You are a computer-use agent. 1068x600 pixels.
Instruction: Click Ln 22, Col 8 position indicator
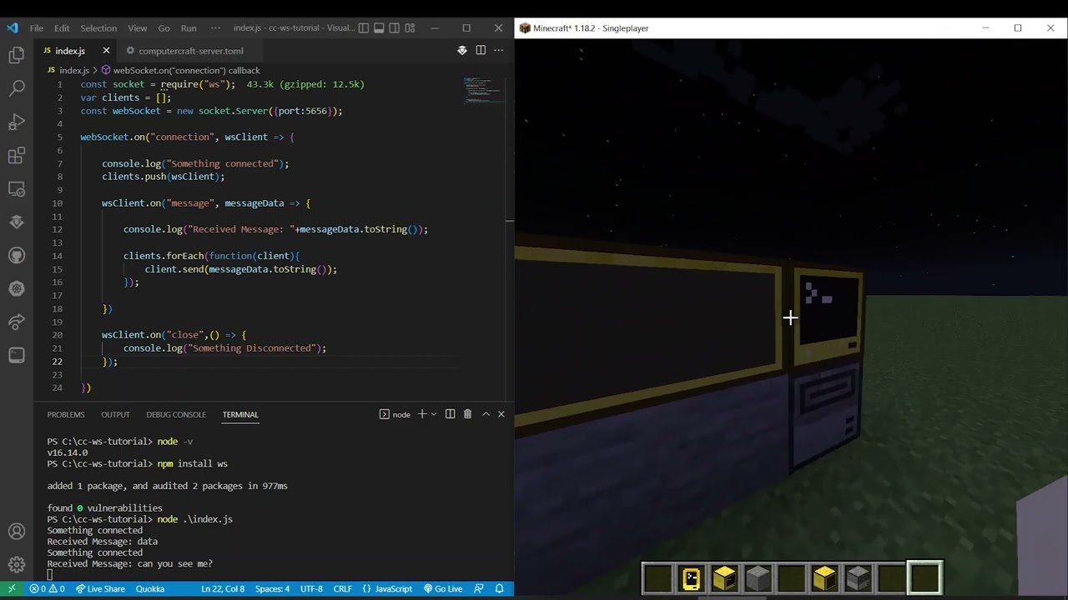223,588
